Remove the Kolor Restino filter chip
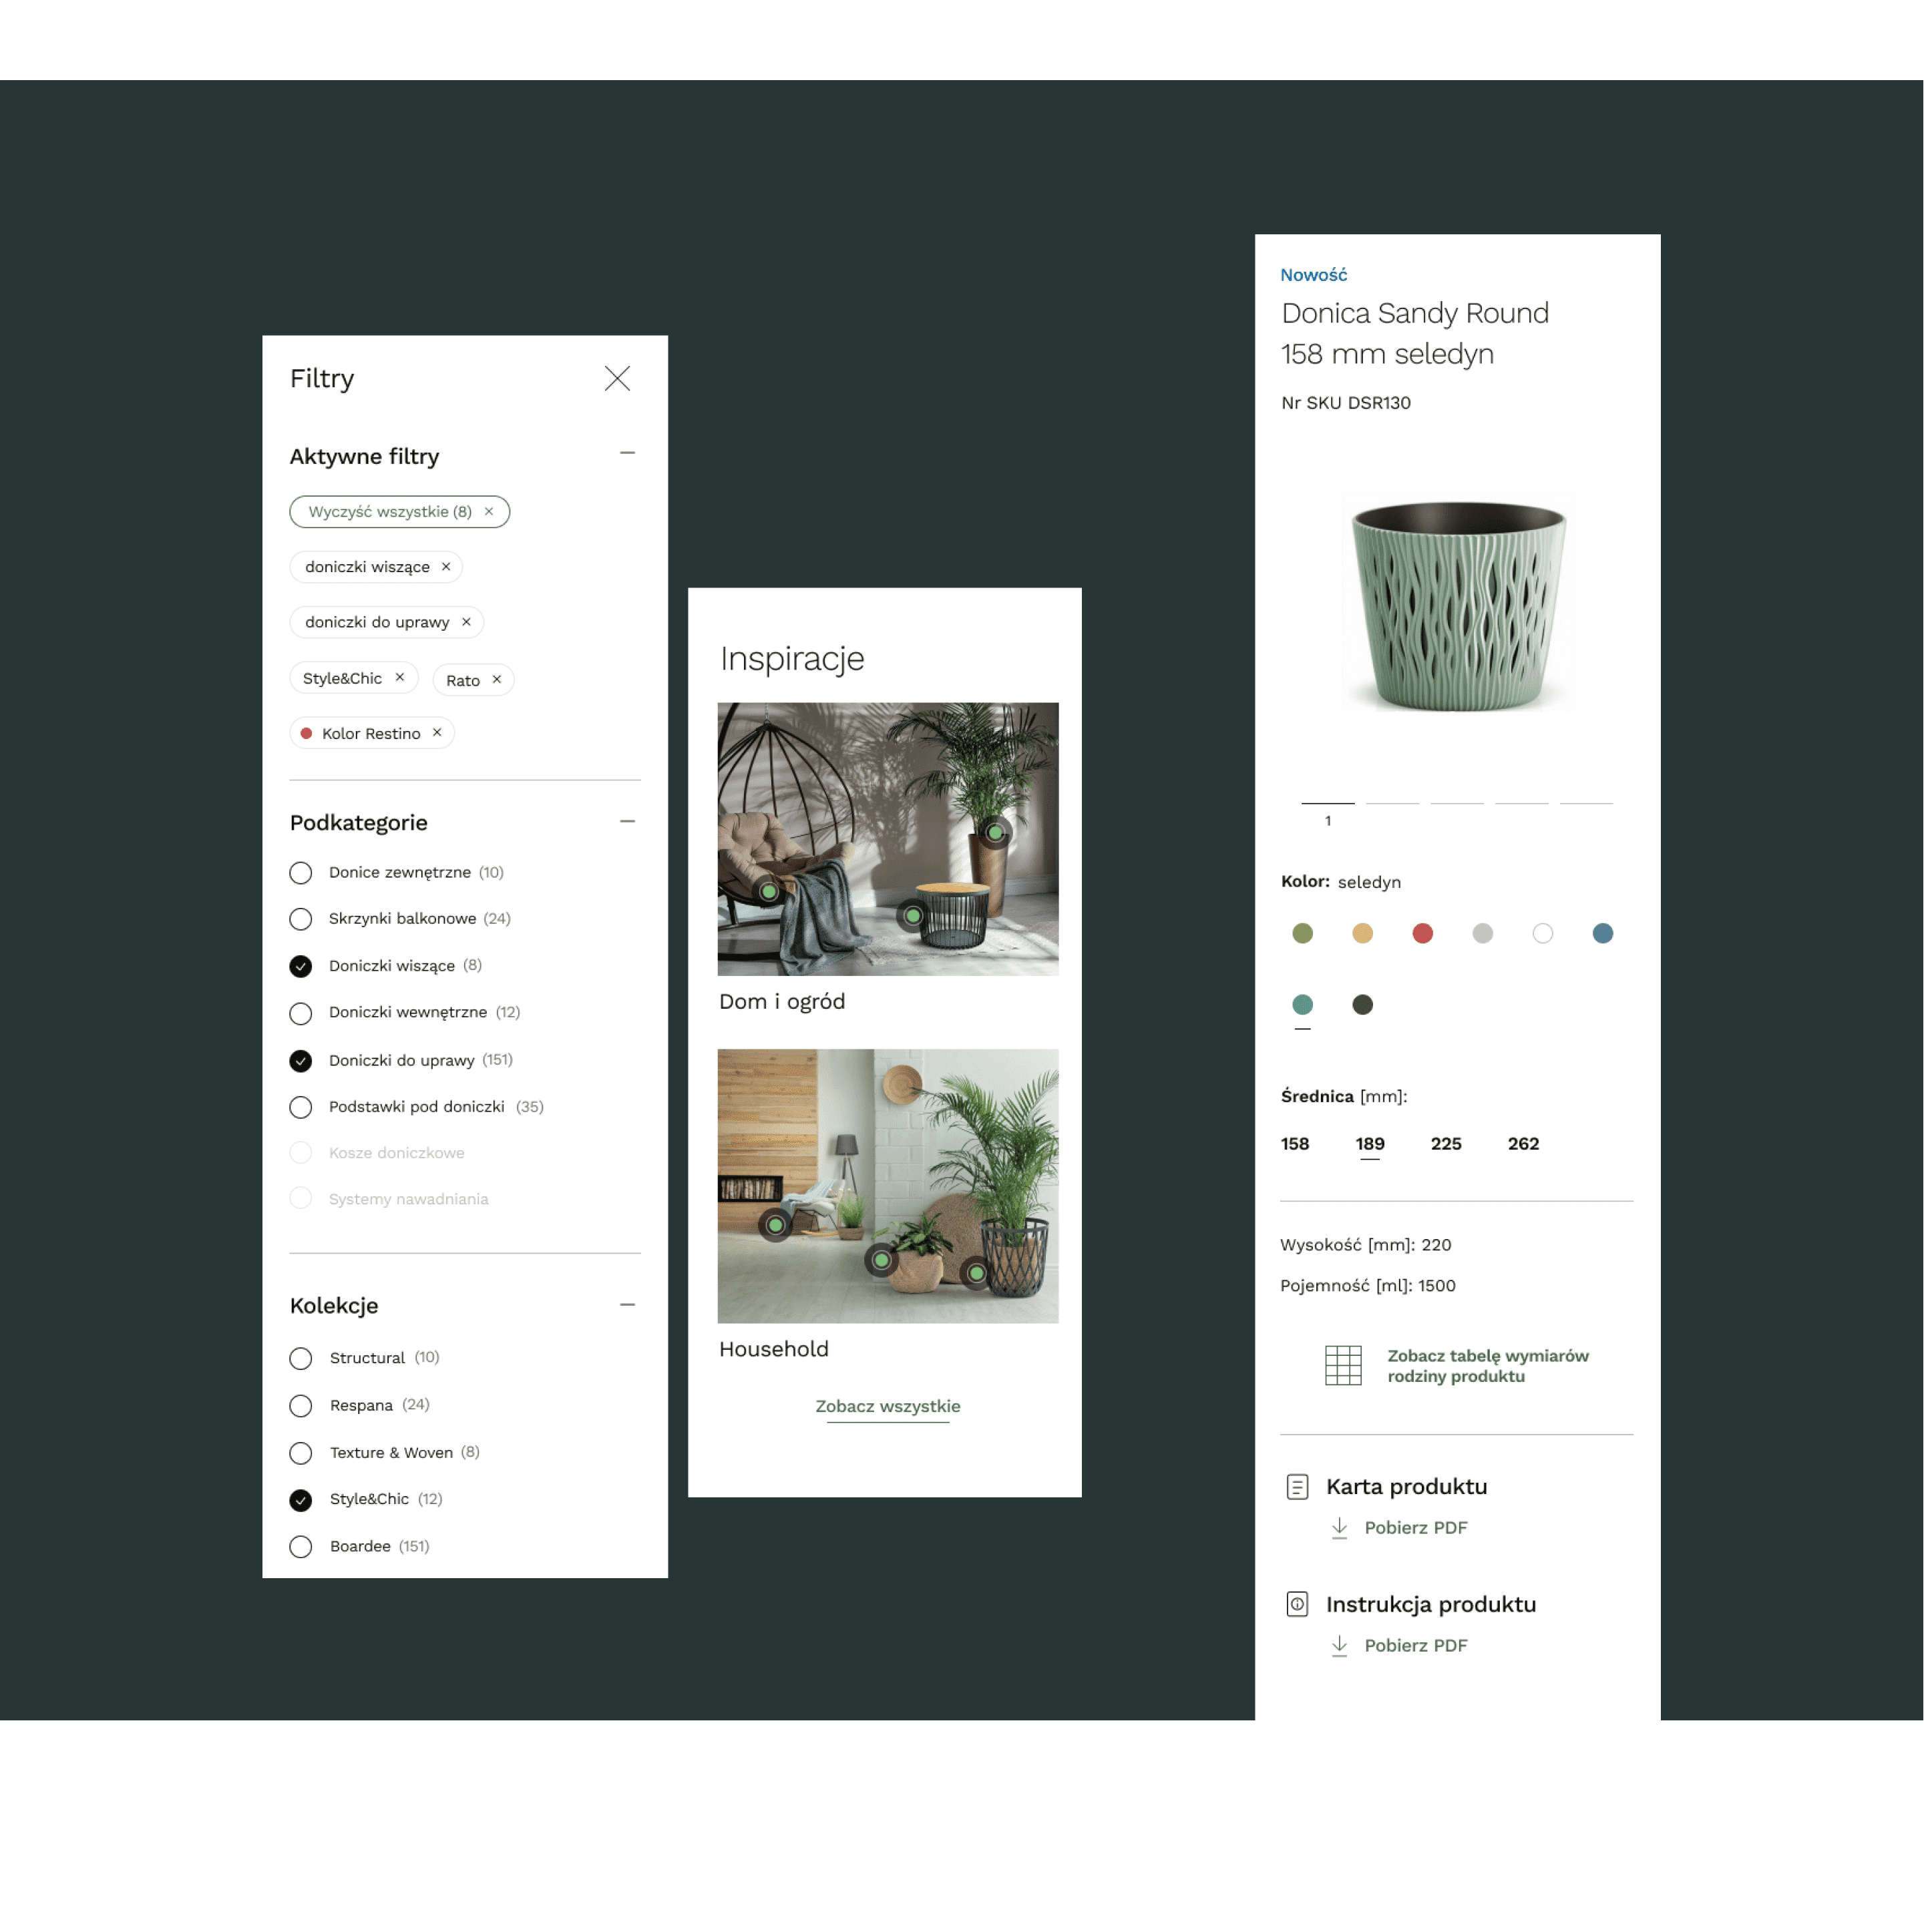The image size is (1924, 1932). point(437,733)
